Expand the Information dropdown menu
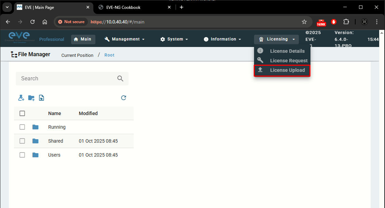The height and width of the screenshot is (208, 385). pyautogui.click(x=223, y=39)
